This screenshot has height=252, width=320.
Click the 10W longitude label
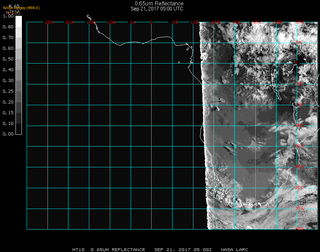pyautogui.click(x=111, y=22)
